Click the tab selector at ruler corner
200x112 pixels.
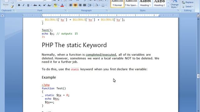tap(2, 15)
